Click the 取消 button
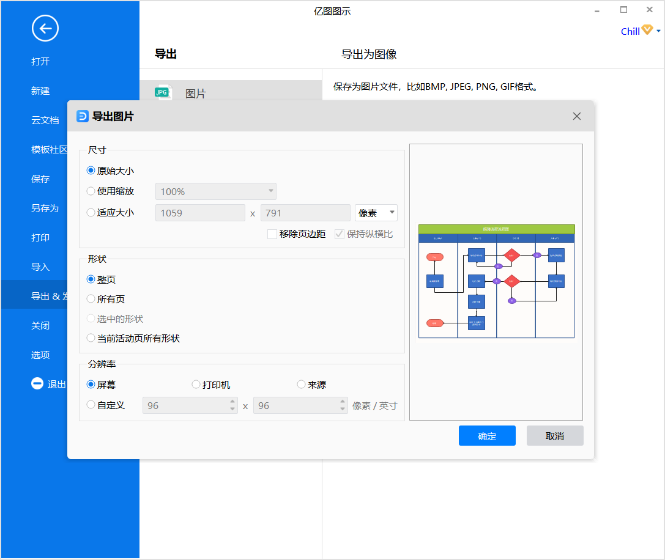 click(555, 436)
